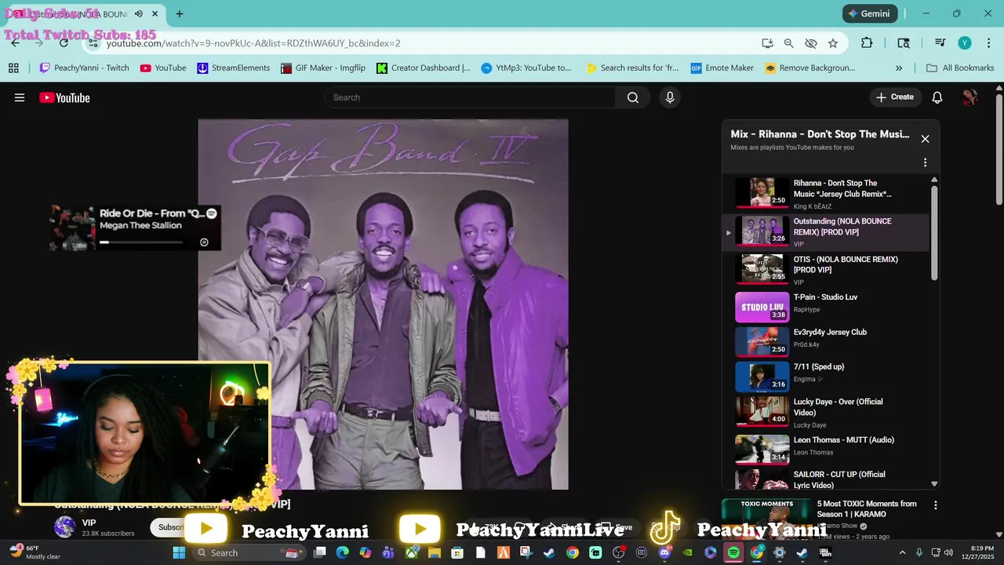The height and width of the screenshot is (565, 1004).
Task: Open the All Bookmarks folder
Action: [x=960, y=68]
